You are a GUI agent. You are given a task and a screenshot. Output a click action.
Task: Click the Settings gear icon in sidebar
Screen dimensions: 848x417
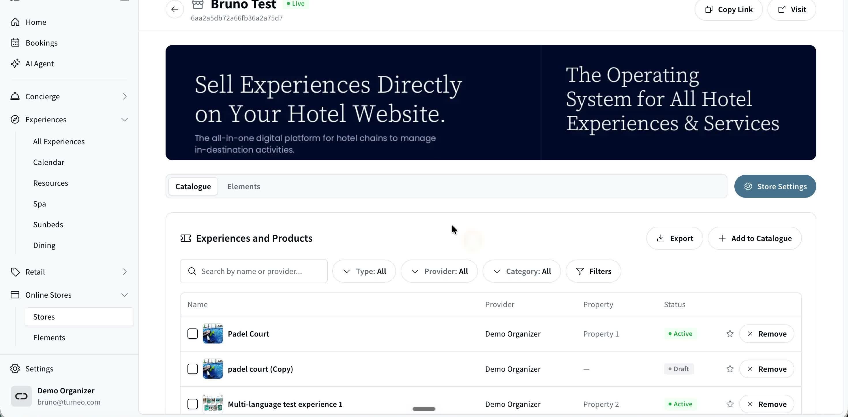[x=15, y=369]
